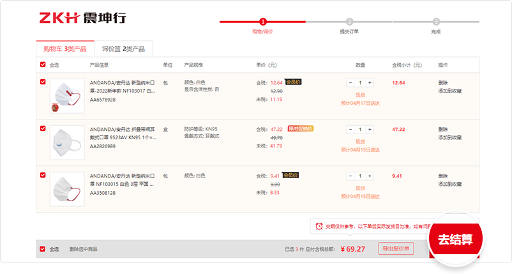Uncheck the AA2826989 product checkbox
The width and height of the screenshot is (512, 274).
43,128
